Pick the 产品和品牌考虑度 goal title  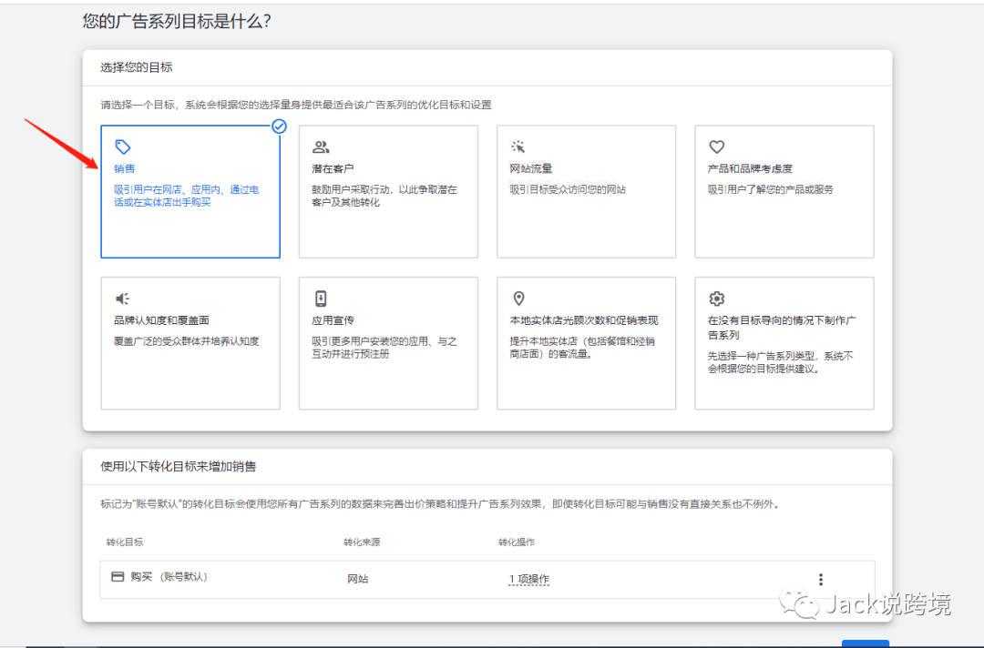coord(750,168)
